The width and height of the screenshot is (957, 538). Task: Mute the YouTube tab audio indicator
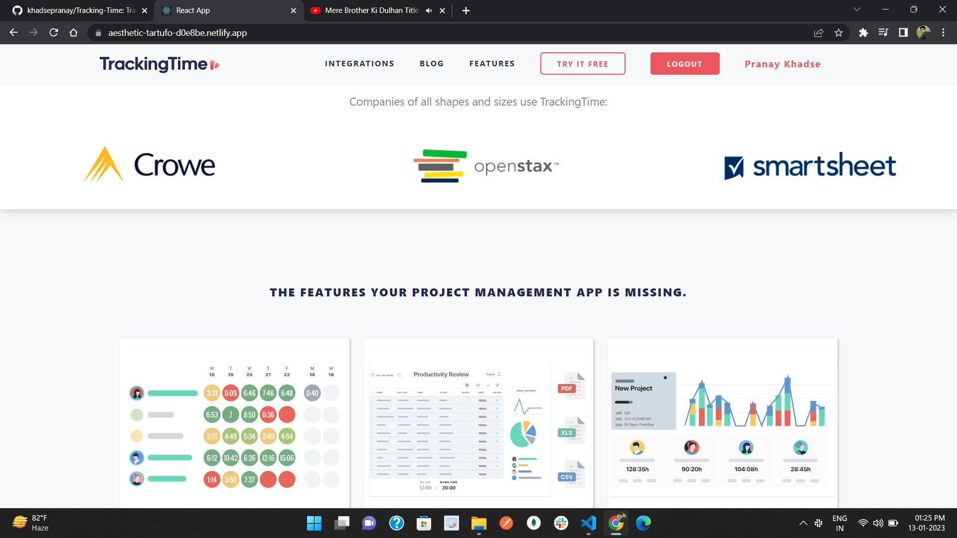click(x=429, y=10)
